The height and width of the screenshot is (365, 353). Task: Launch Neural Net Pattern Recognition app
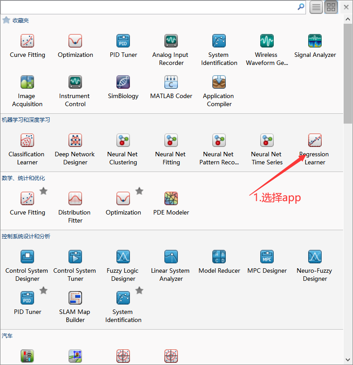(219, 150)
